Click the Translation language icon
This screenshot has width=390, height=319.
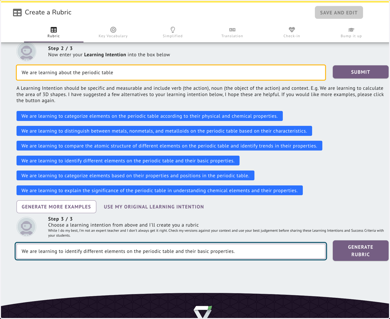(232, 30)
